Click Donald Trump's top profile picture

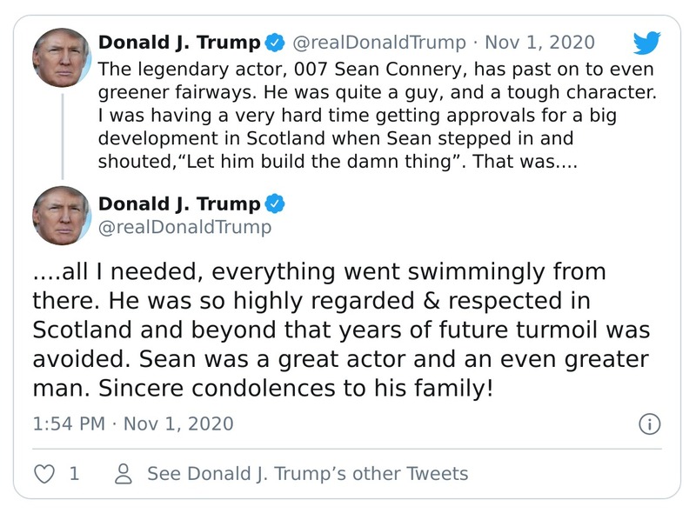tap(63, 55)
